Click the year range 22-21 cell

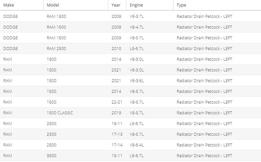pos(117,102)
